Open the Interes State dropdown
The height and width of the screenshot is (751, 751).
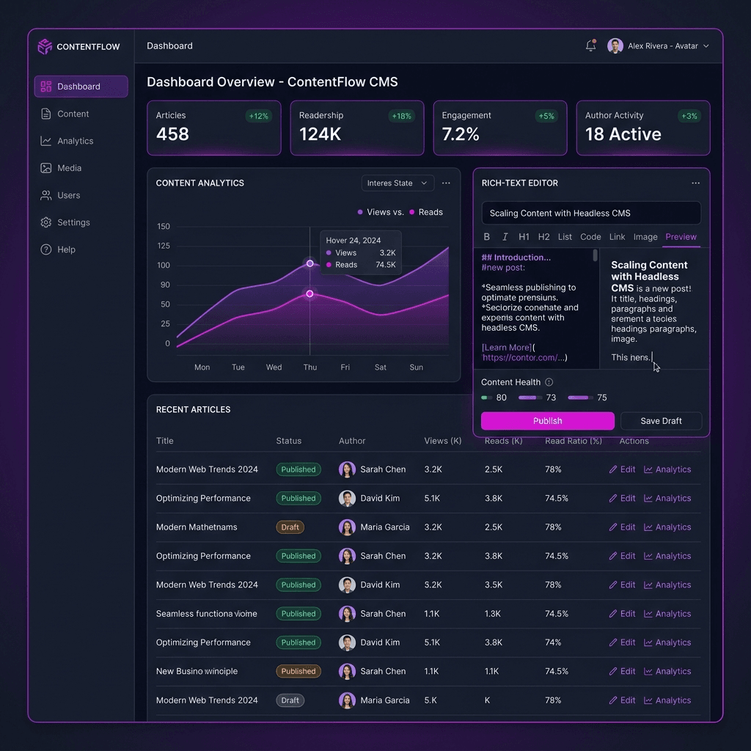pos(398,183)
